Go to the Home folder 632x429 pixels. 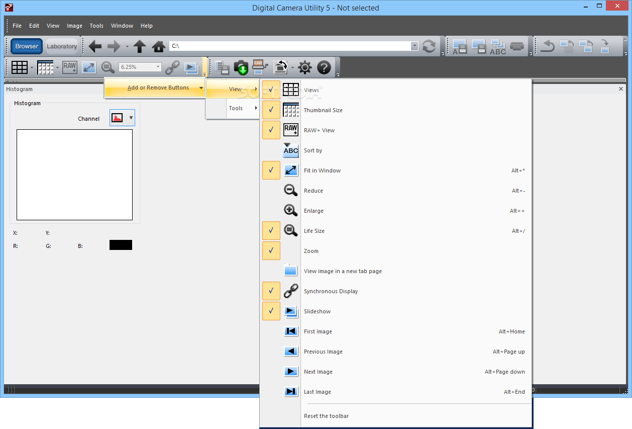pyautogui.click(x=159, y=47)
